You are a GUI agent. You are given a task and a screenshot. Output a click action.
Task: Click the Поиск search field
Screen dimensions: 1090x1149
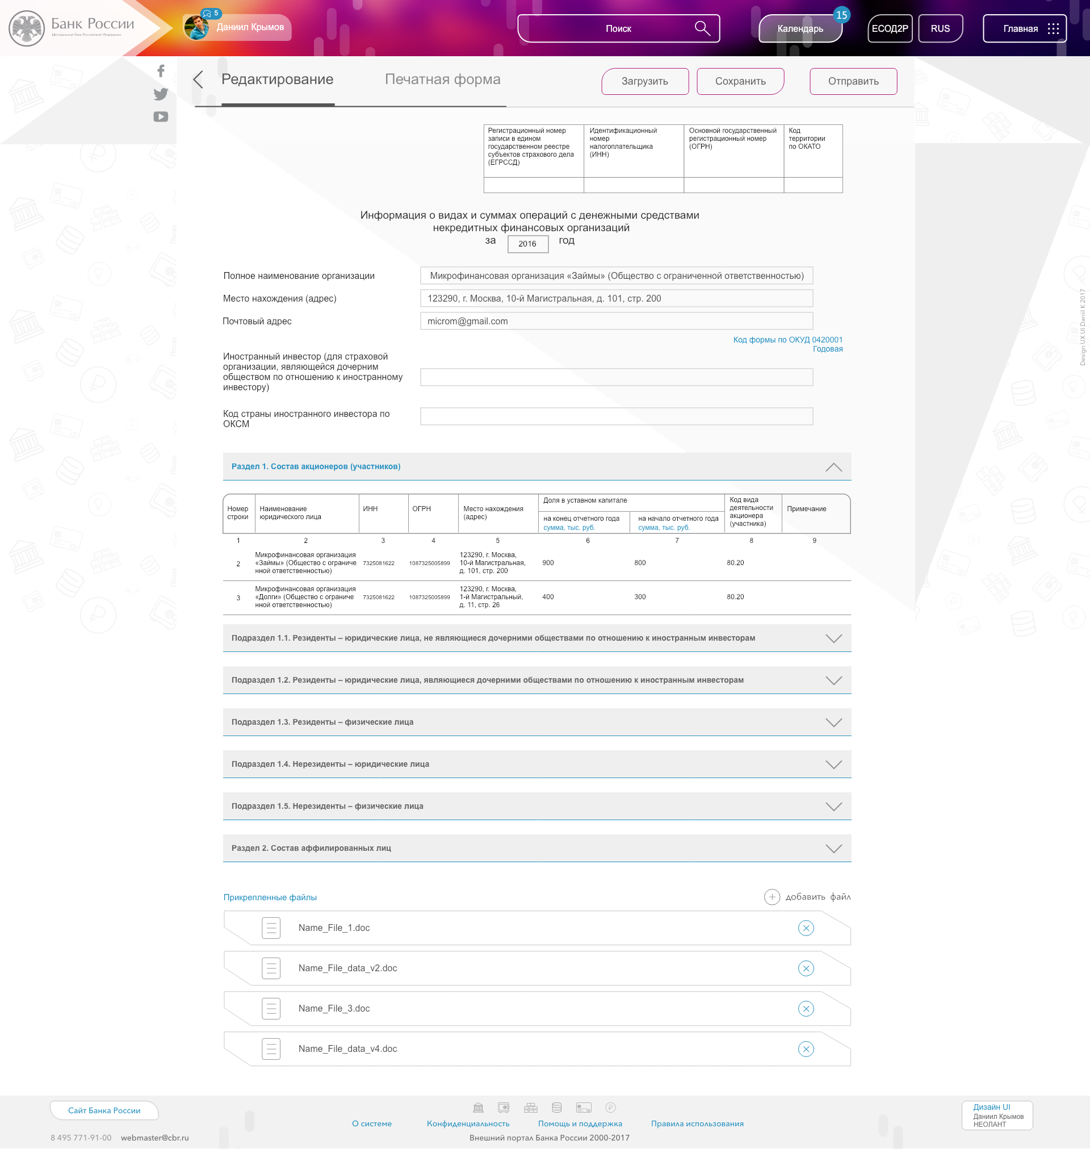[618, 28]
